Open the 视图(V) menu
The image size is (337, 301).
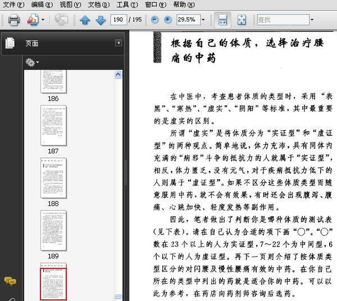click(70, 4)
